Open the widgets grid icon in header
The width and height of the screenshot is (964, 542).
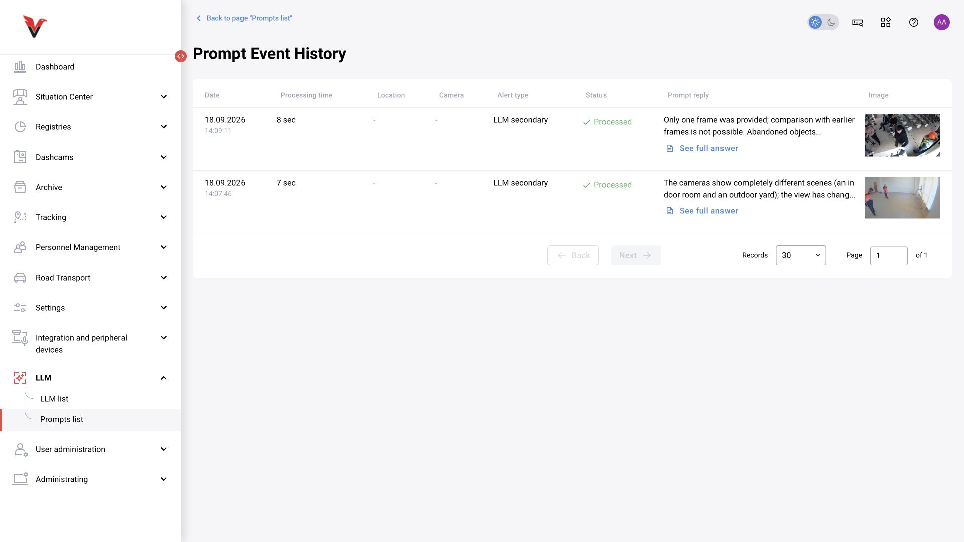[x=886, y=22]
